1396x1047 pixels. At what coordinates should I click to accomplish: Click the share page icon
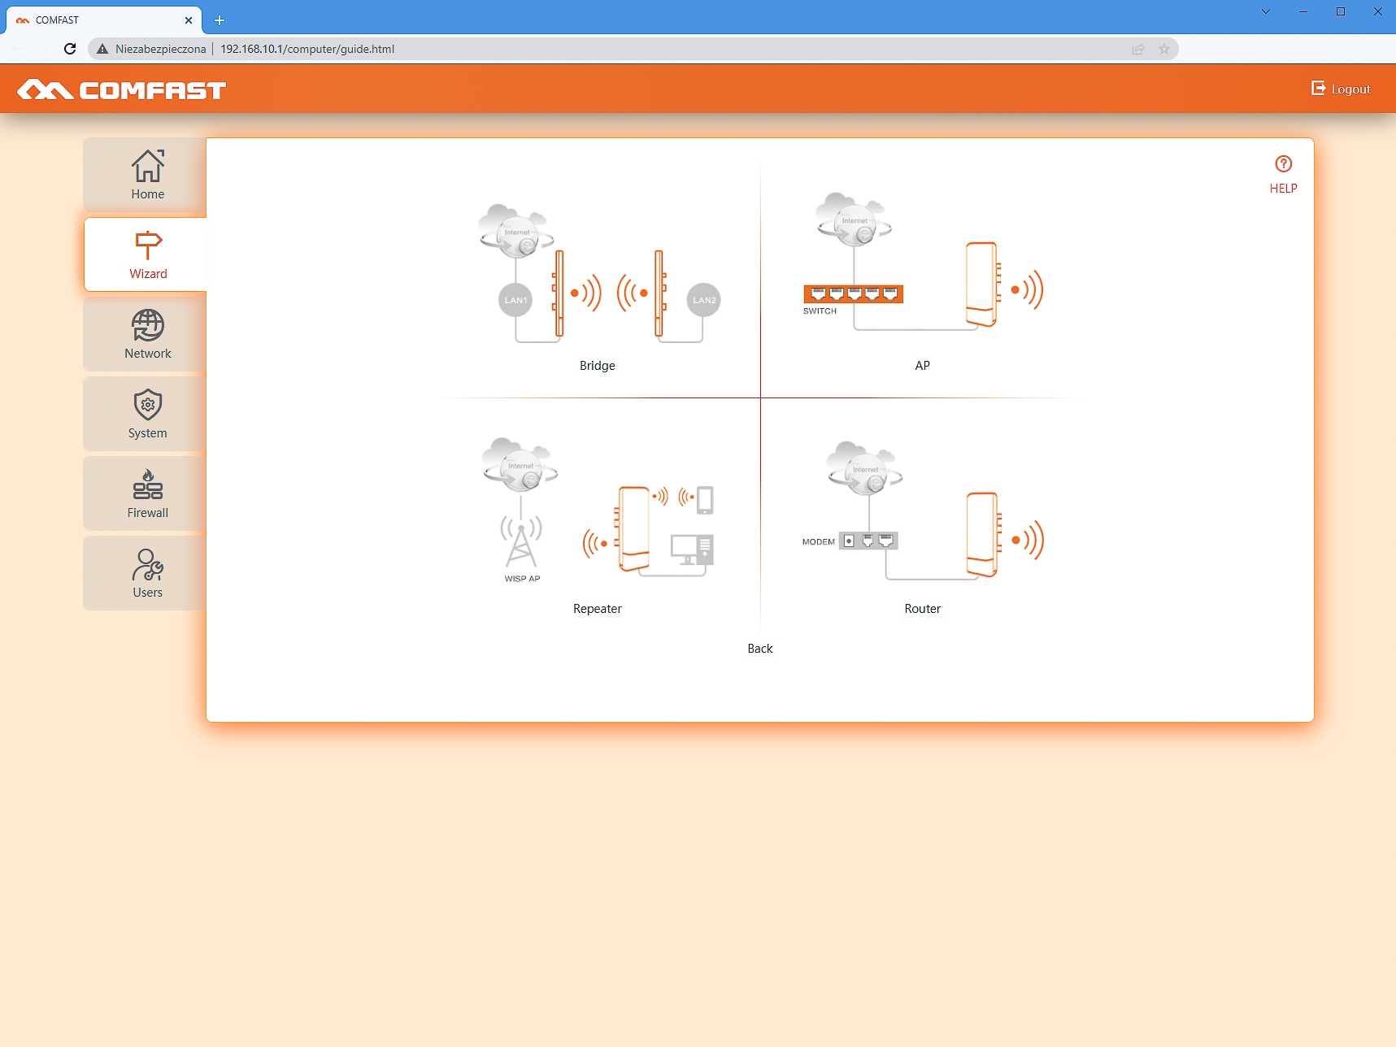pyautogui.click(x=1138, y=49)
